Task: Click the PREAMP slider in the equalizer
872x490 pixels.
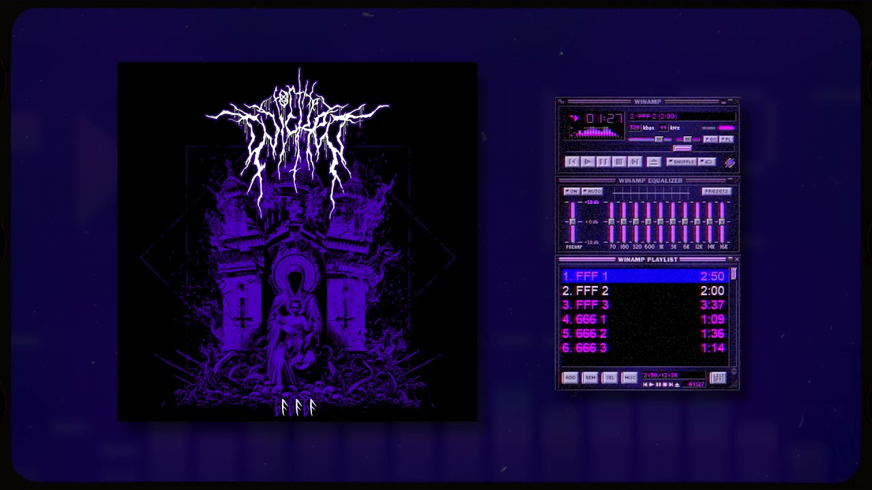Action: pos(573,222)
